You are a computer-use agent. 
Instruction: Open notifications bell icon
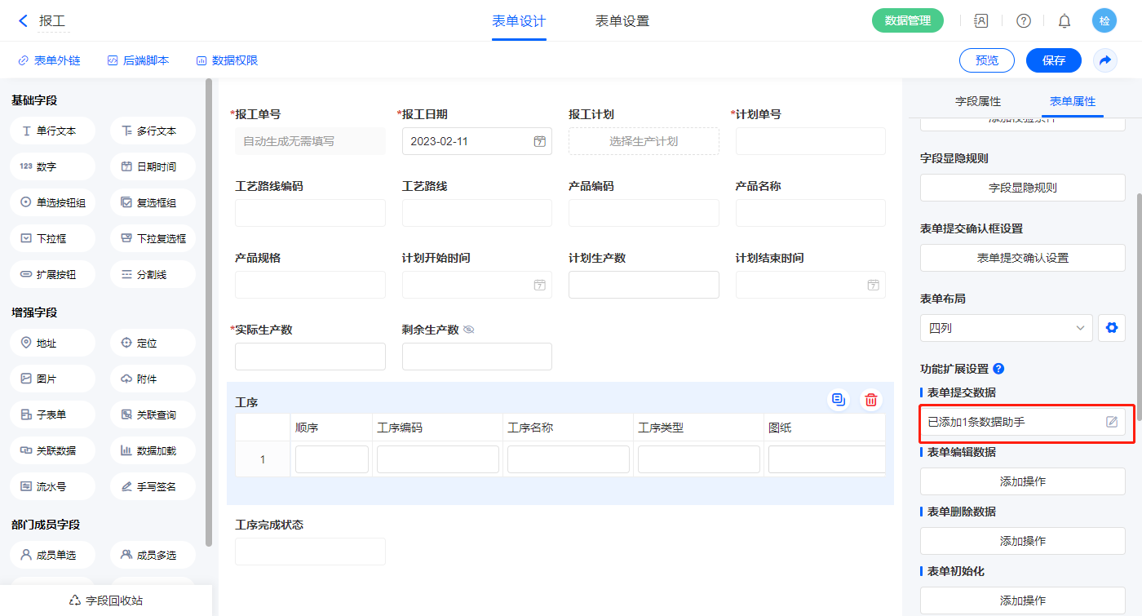click(1065, 21)
